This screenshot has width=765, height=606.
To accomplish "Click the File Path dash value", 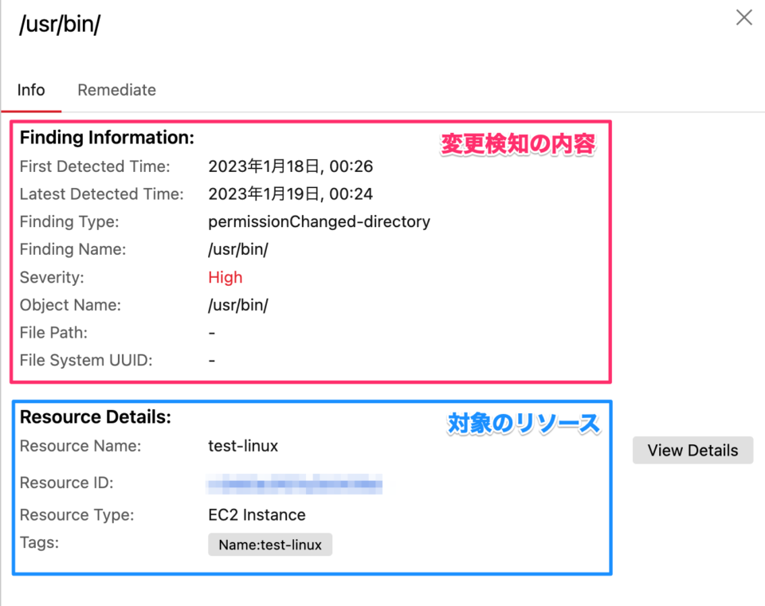I will point(211,333).
